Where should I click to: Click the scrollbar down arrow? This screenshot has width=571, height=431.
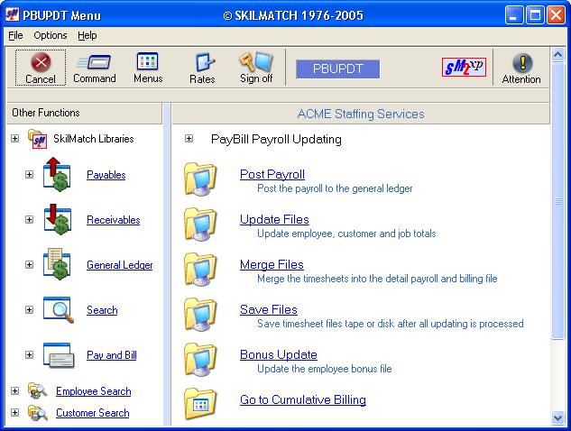(557, 417)
